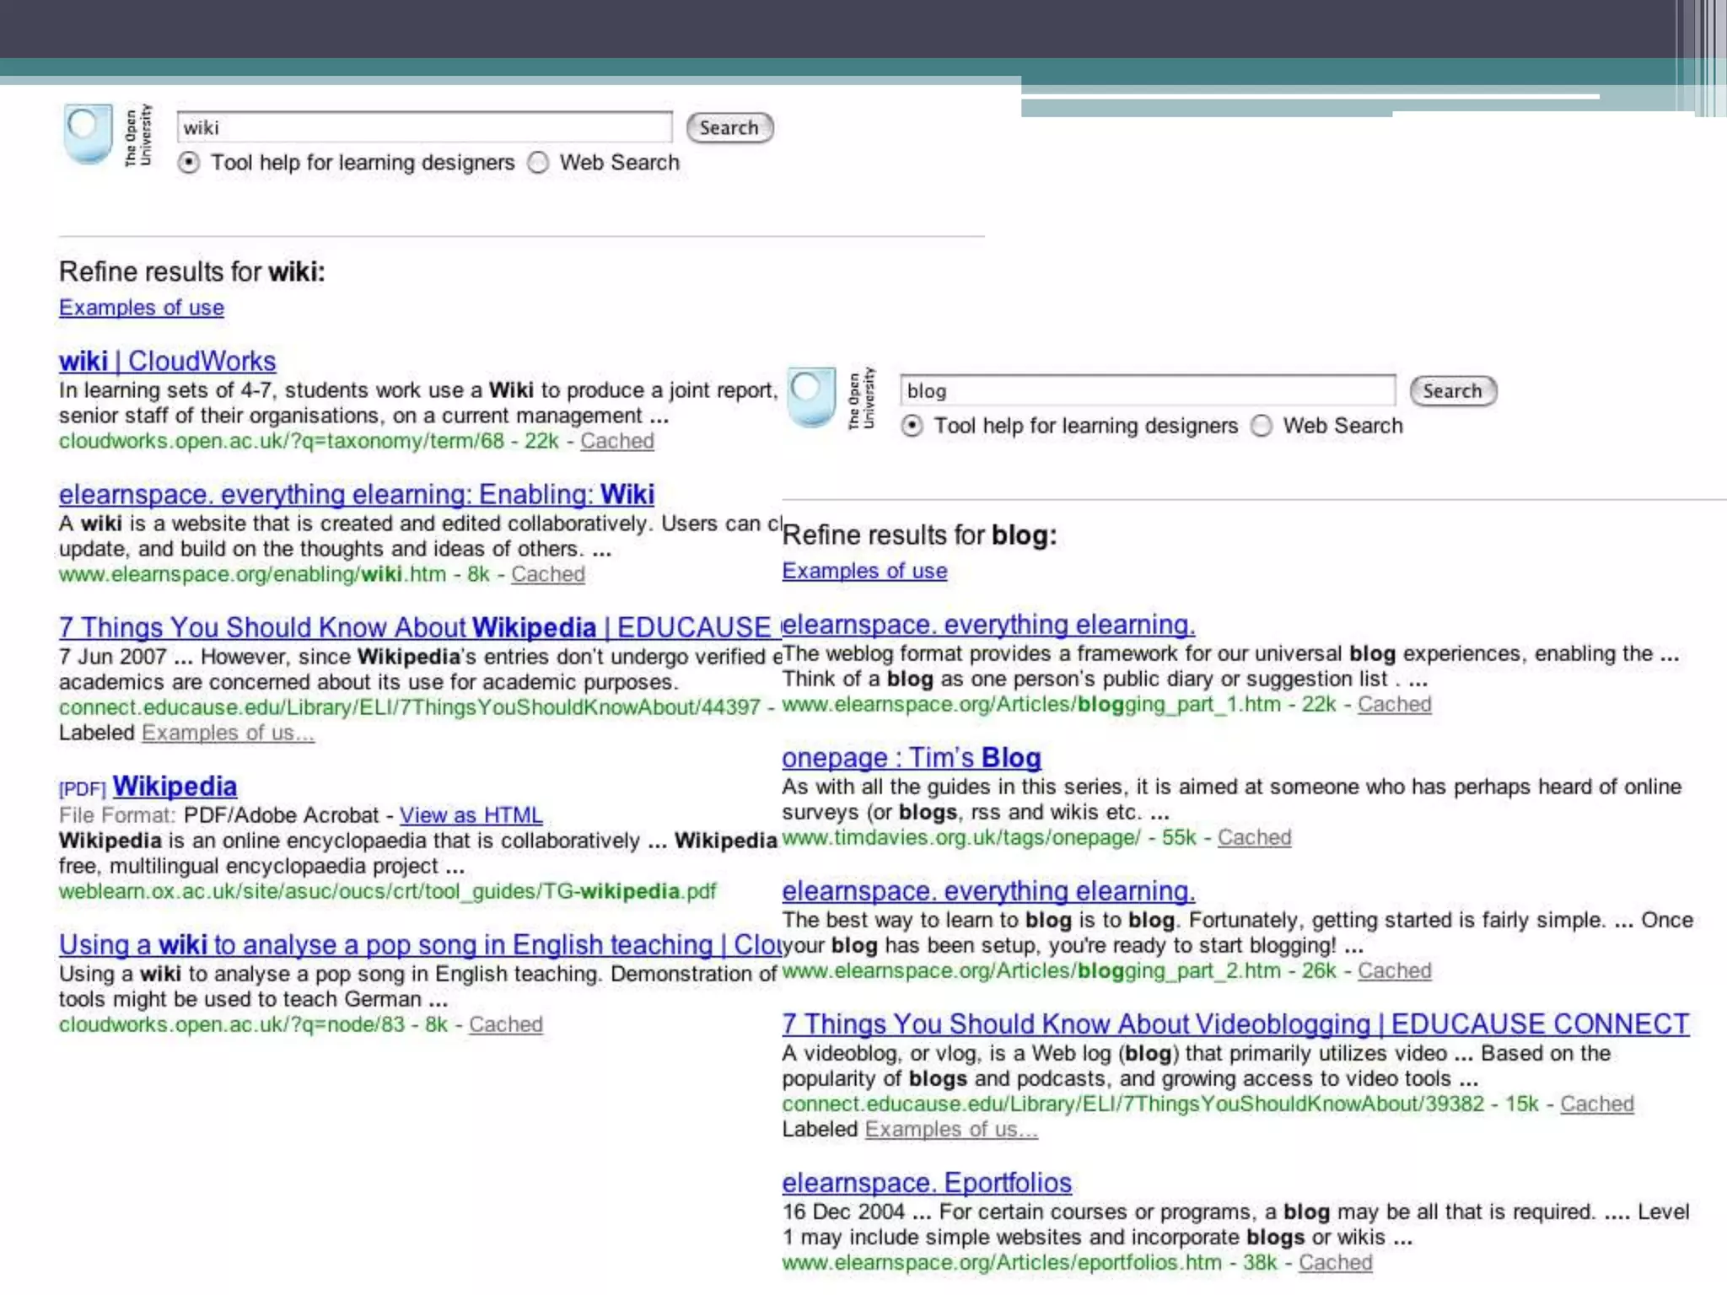Select 'Web Search' radio under blog search box
1727x1295 pixels.
1262,426
